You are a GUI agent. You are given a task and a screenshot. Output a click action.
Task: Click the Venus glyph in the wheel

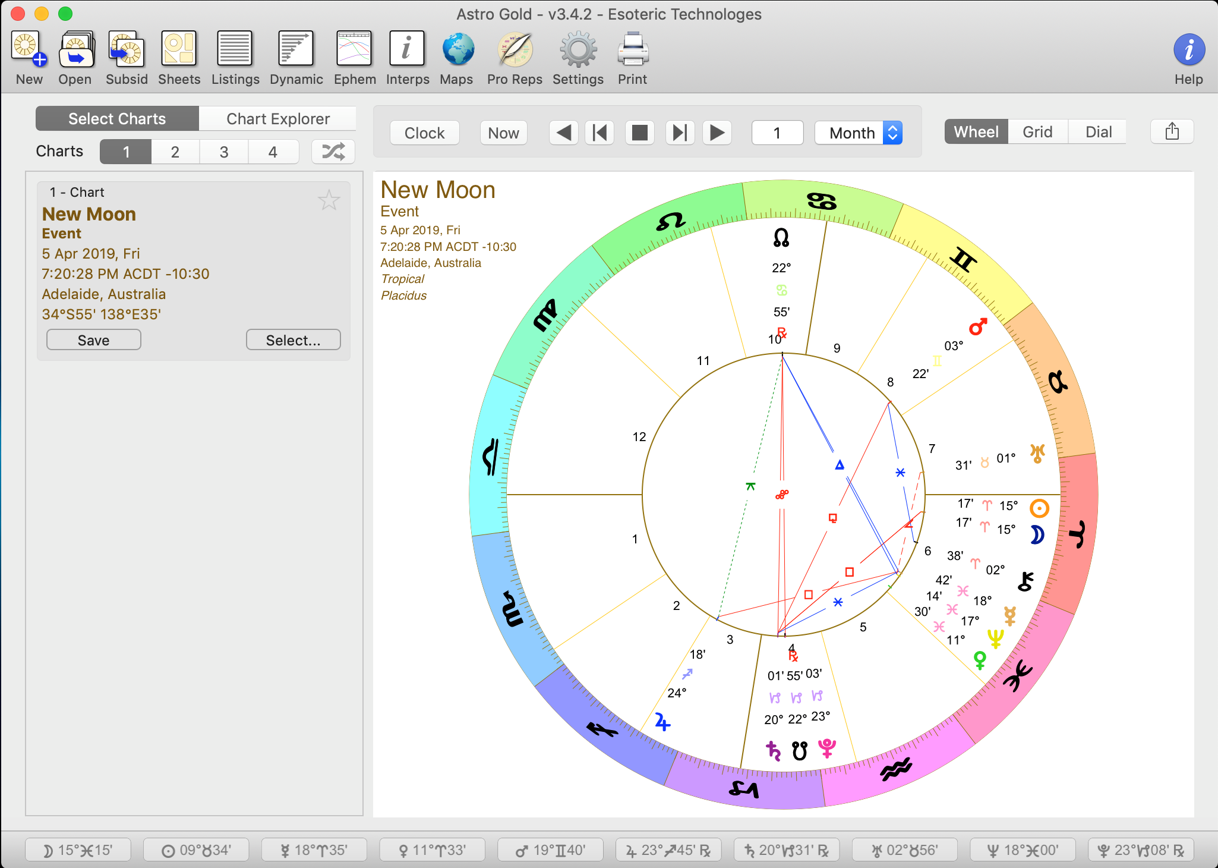pyautogui.click(x=980, y=660)
